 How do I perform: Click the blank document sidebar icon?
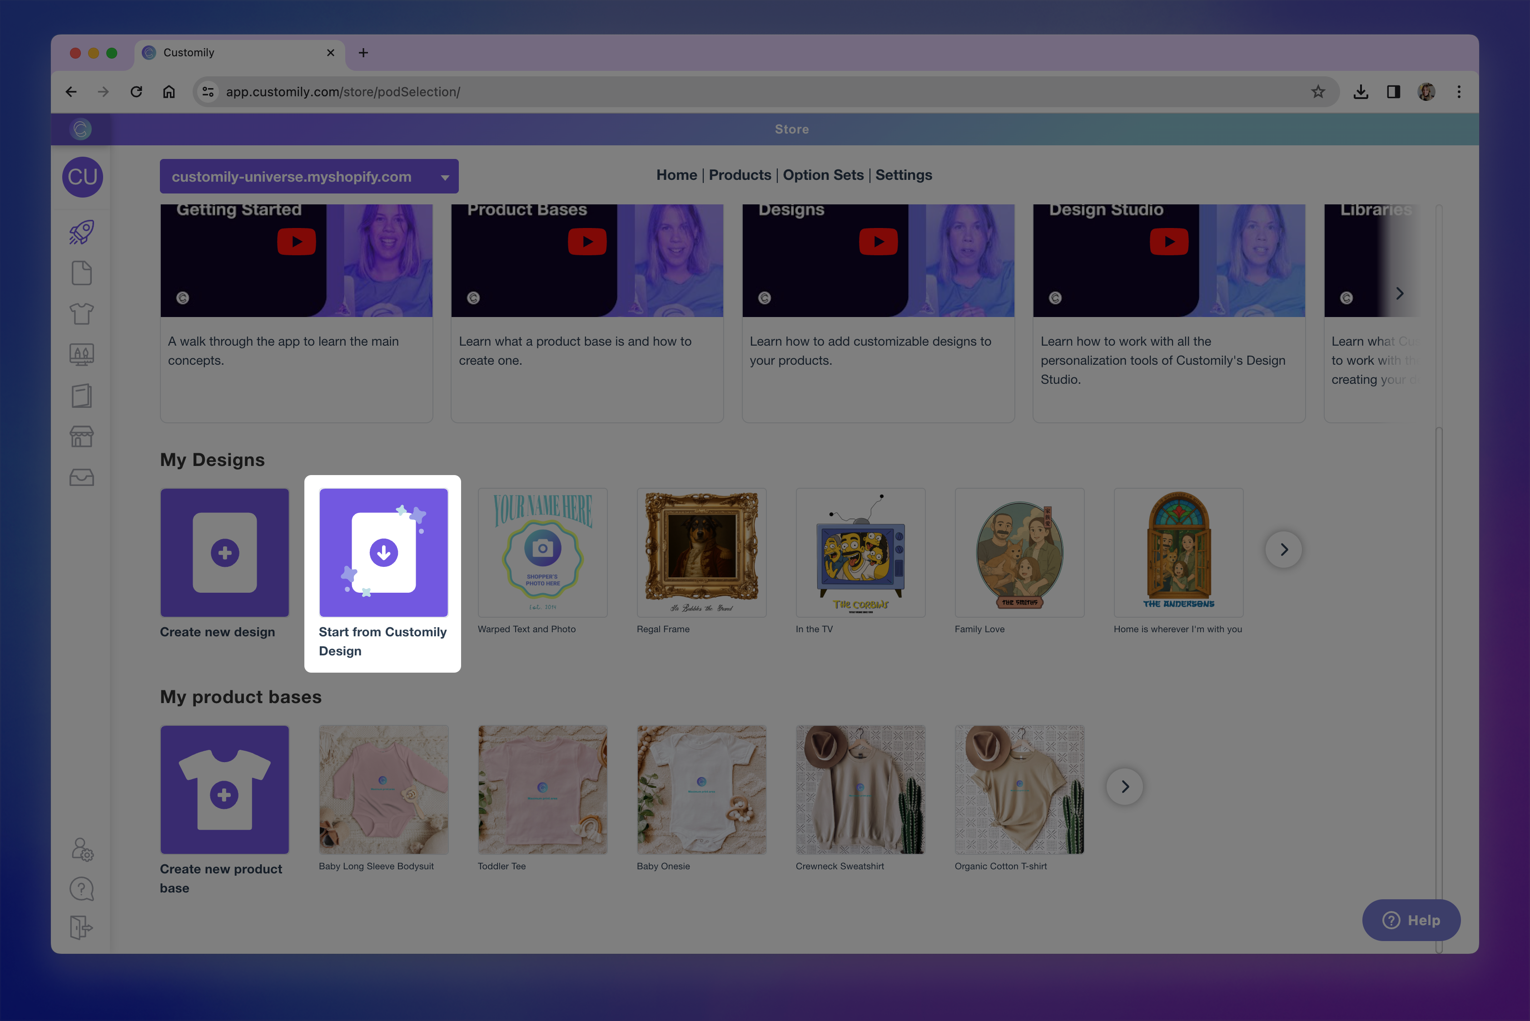[81, 273]
